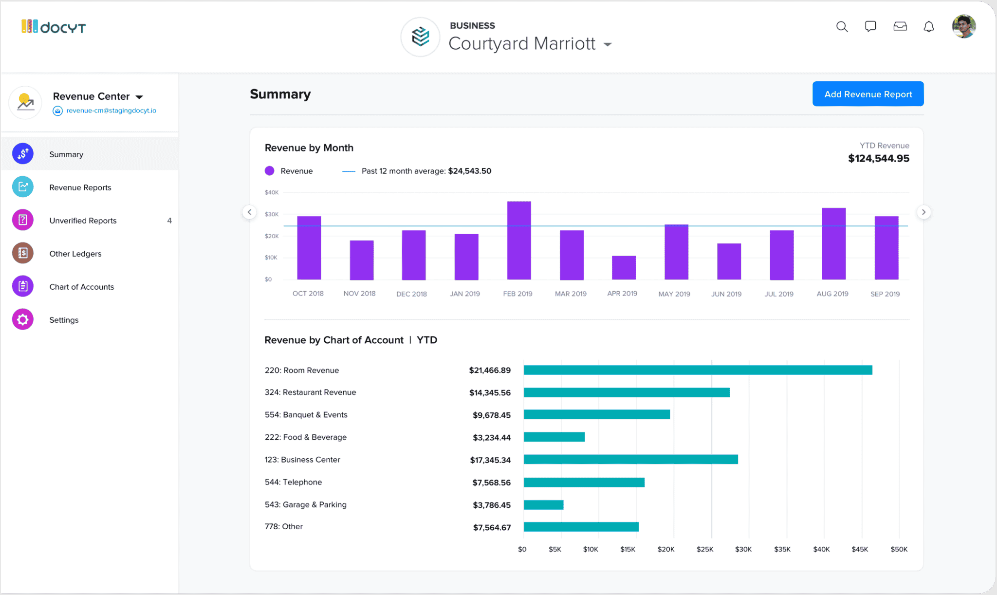
Task: Click the purple Revenue legend dot
Action: (x=269, y=171)
